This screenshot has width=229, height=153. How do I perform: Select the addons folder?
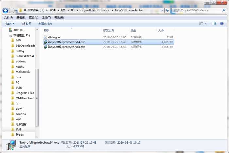pyautogui.click(x=19, y=61)
